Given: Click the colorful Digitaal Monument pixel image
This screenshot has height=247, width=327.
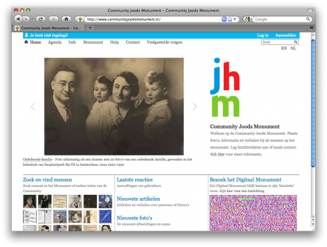Looking at the screenshot, I should 253,213.
